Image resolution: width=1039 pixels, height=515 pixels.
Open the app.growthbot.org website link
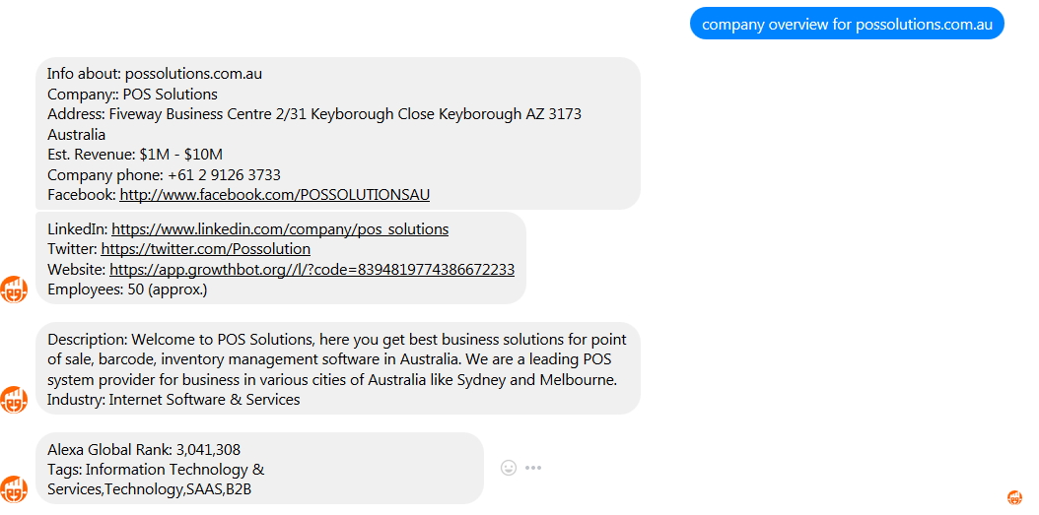pyautogui.click(x=312, y=270)
